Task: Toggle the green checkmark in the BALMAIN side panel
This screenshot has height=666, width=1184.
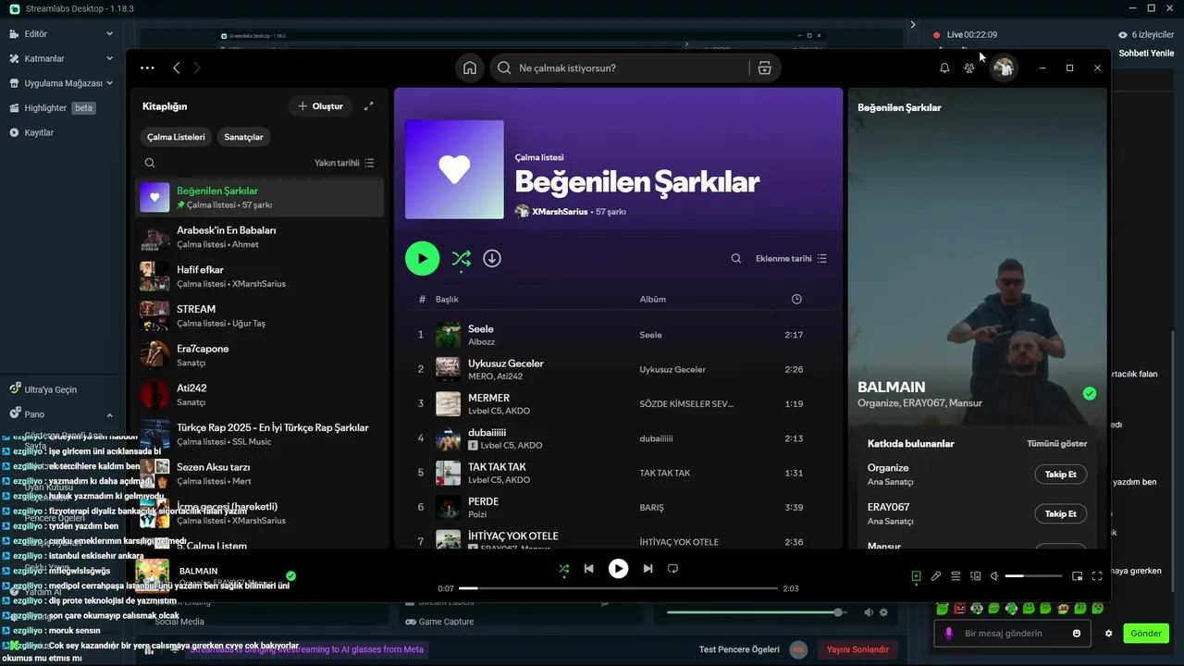Action: coord(1090,394)
